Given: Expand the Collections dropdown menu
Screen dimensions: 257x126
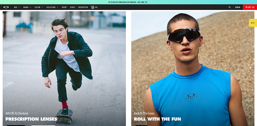Looking at the screenshot, I should point(52,7).
